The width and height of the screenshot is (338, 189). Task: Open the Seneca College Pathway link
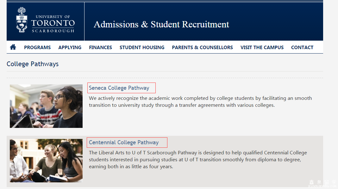[119, 88]
